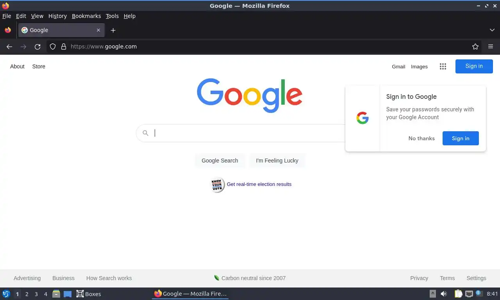
Task: Open the History menu
Action: click(x=57, y=16)
